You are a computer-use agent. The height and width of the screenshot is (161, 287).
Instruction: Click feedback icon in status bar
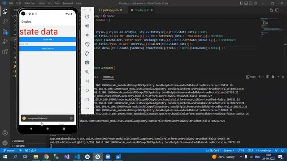click(276, 150)
